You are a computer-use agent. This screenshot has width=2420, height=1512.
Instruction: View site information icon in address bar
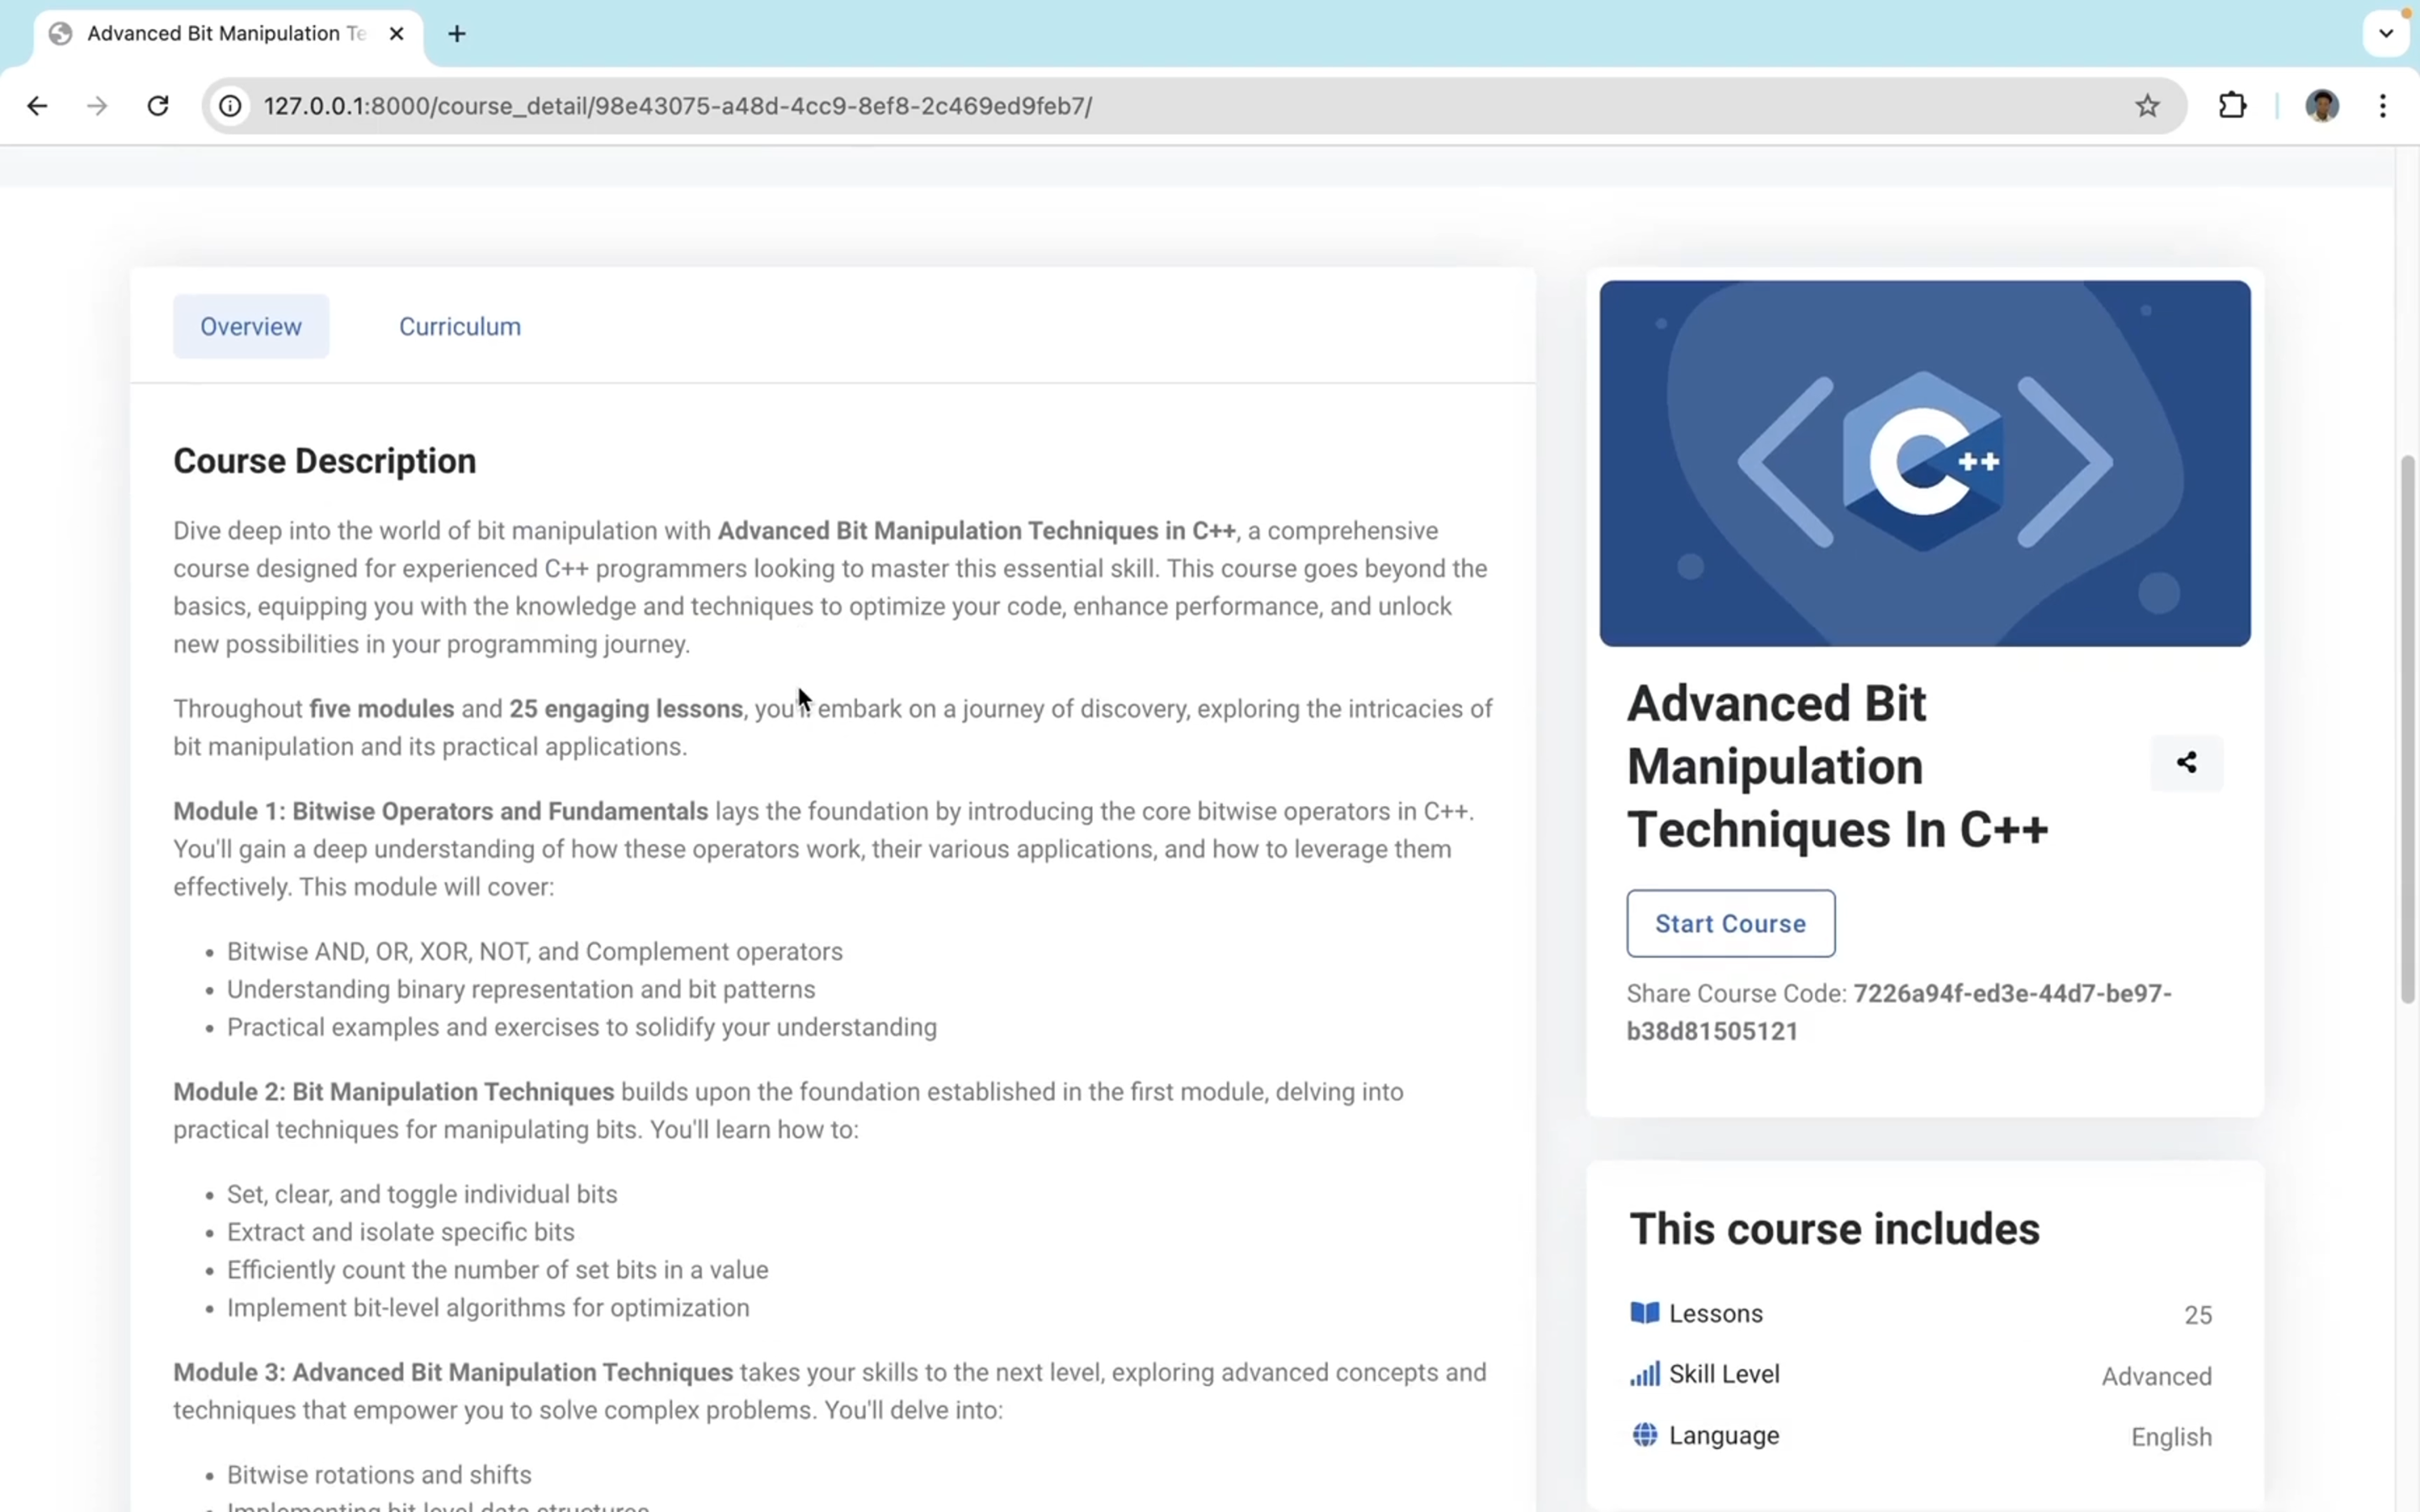230,106
